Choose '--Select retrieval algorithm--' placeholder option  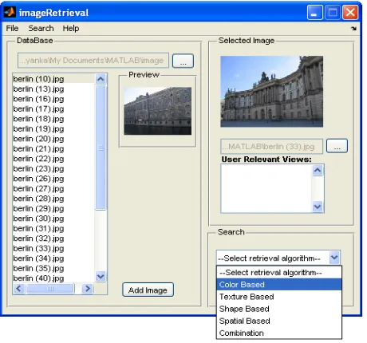coord(279,273)
